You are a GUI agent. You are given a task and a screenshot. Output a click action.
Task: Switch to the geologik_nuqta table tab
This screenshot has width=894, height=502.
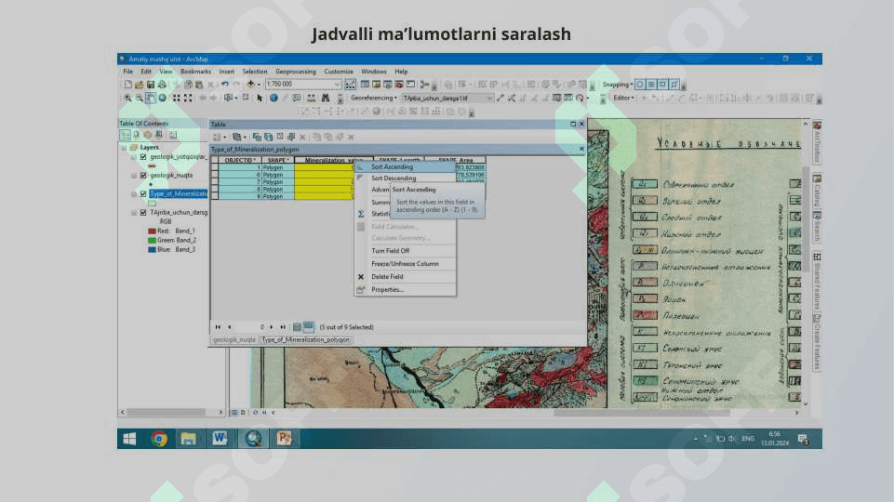pyautogui.click(x=234, y=339)
